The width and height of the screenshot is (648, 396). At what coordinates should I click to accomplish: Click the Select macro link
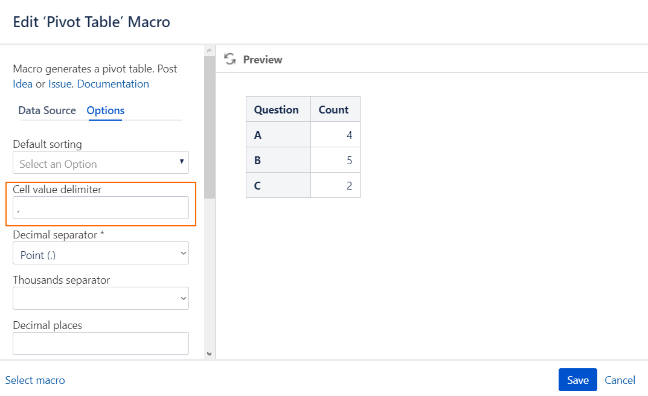coord(35,380)
